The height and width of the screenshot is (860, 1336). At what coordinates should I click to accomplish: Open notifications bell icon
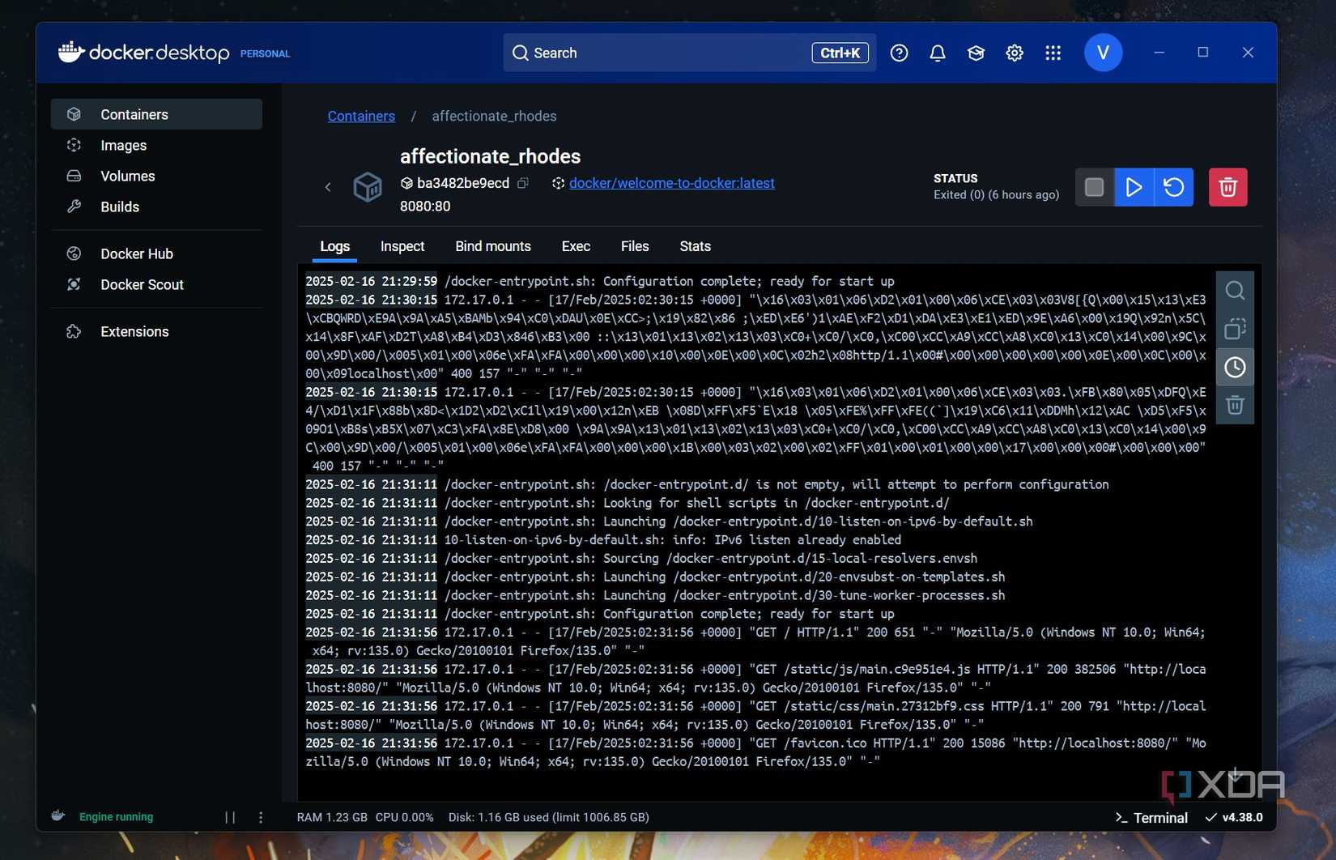(938, 53)
